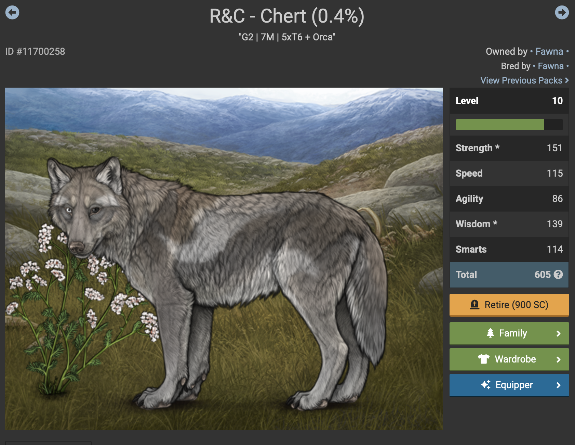
Task: Click the Smarts stat row
Action: pyautogui.click(x=509, y=249)
